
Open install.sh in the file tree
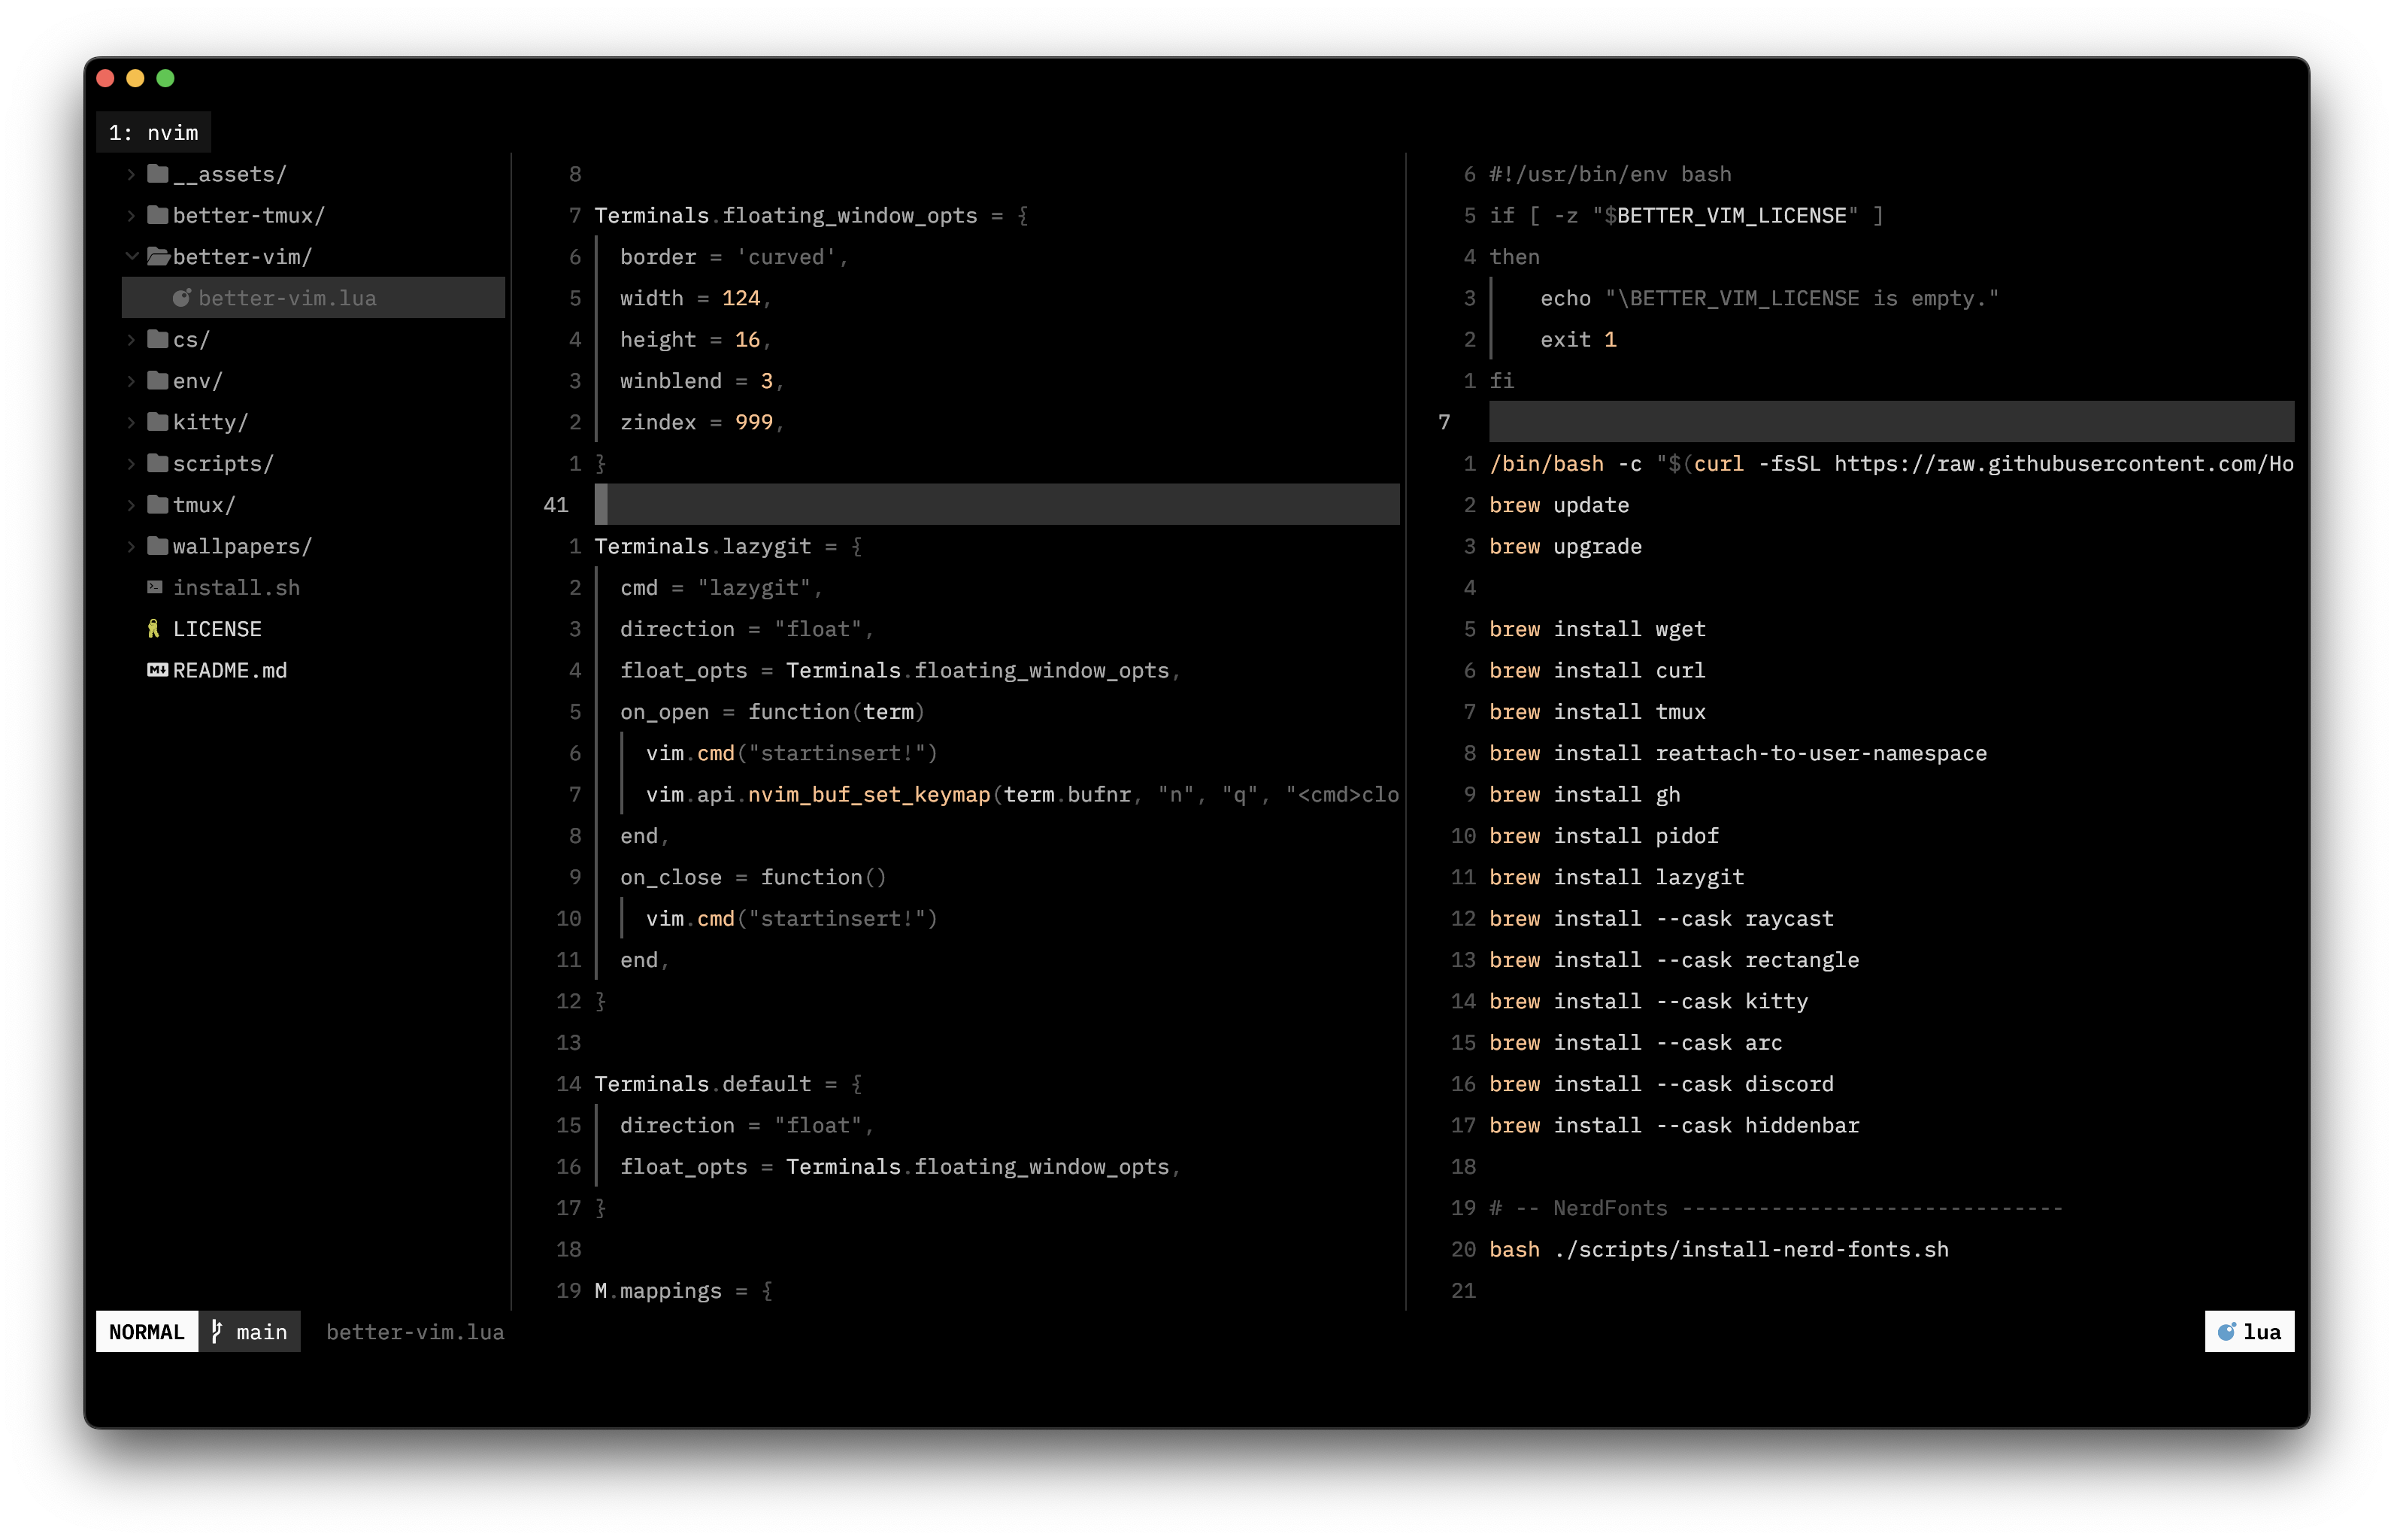[x=236, y=587]
